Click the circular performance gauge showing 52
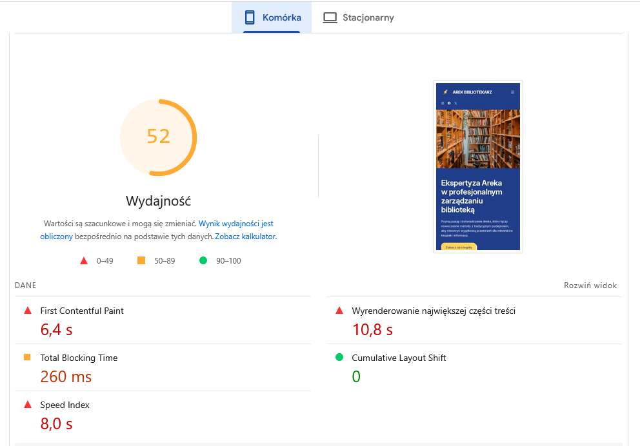The width and height of the screenshot is (640, 446). tap(159, 137)
